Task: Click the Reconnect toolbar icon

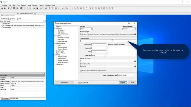Action: coord(14,8)
